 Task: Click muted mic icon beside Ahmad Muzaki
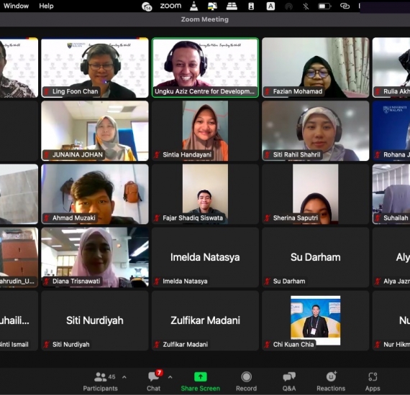pos(47,218)
